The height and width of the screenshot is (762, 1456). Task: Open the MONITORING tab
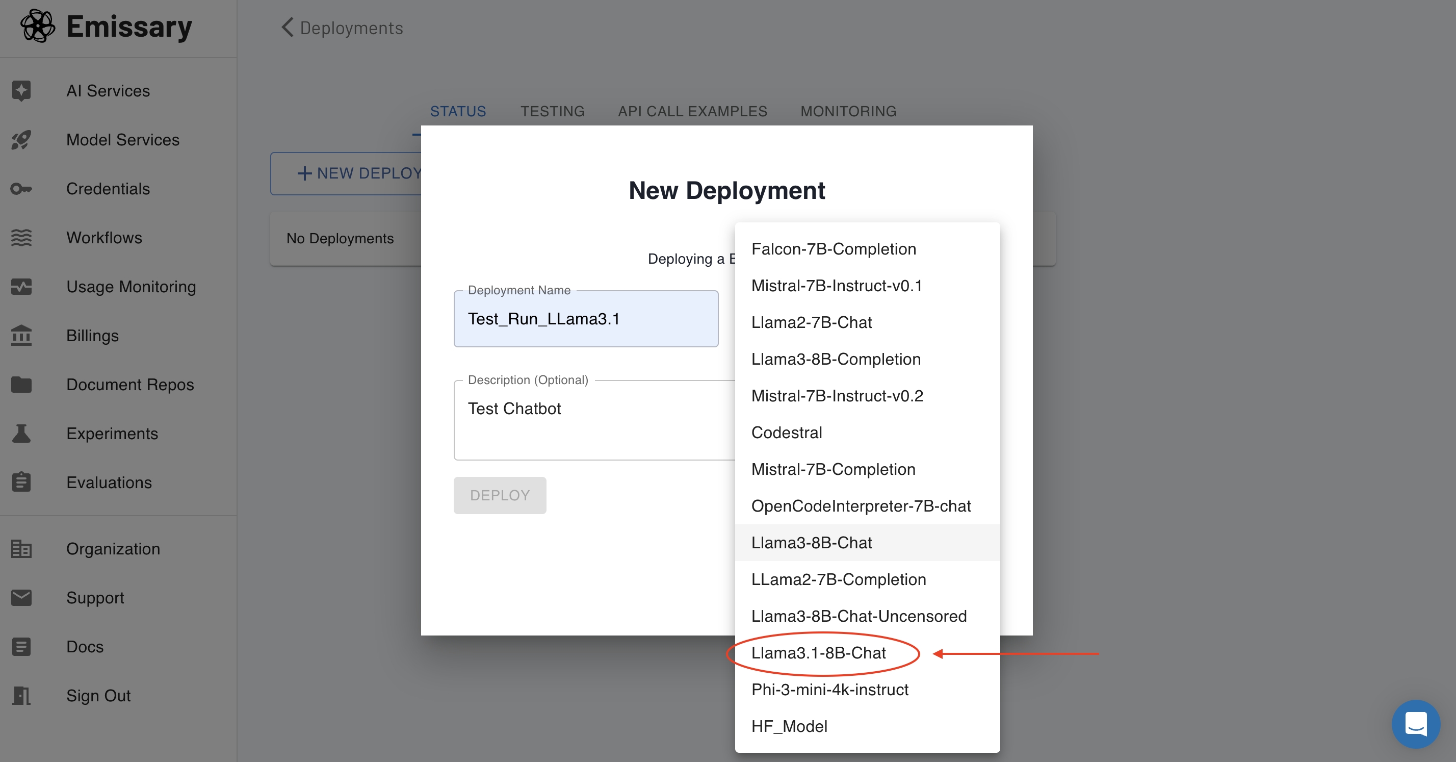848,111
